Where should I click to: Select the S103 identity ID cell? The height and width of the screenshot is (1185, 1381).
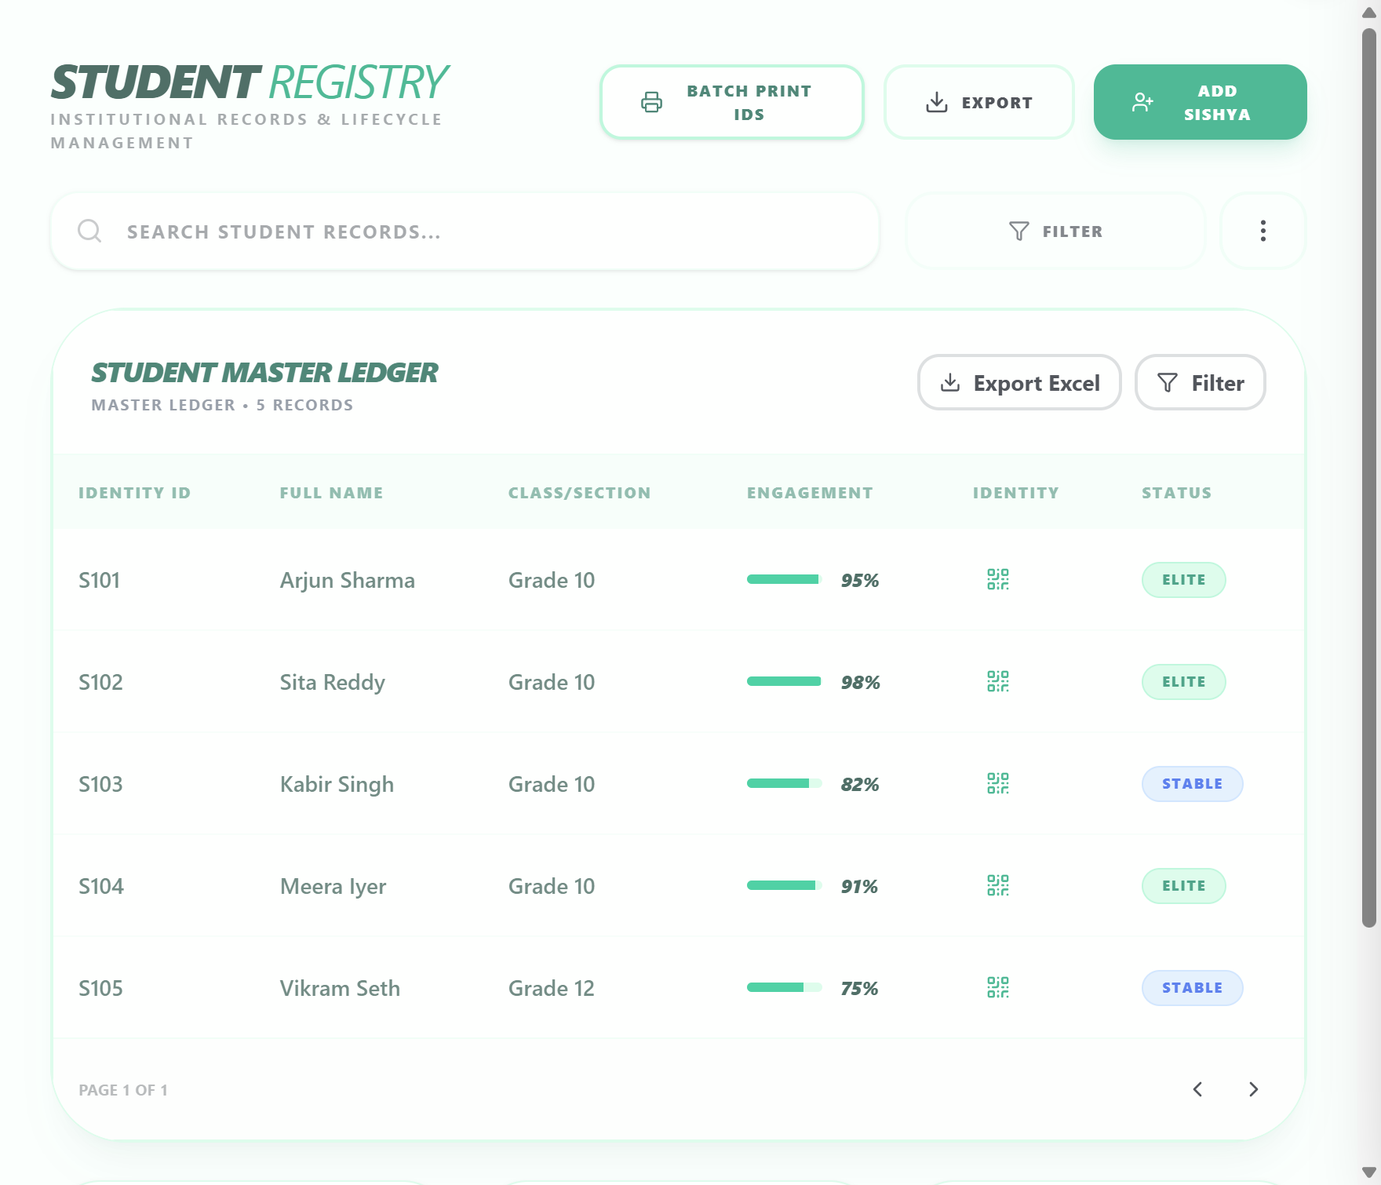pyautogui.click(x=100, y=784)
